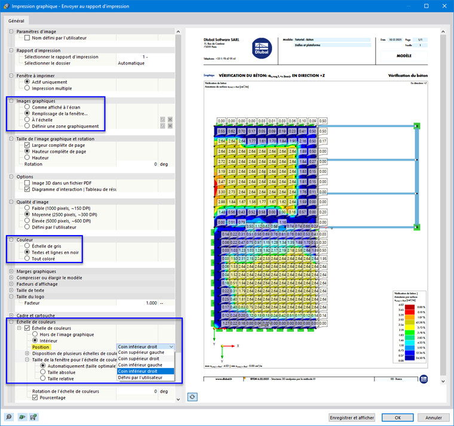Enable Nom défini par l'utilisateur checkbox
This screenshot has height=426, width=454.
click(27, 38)
